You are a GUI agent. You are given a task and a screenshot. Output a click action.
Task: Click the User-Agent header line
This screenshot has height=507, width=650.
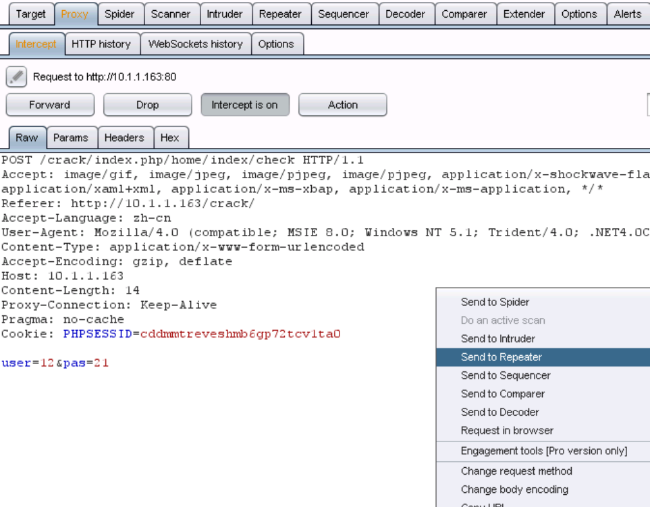(x=325, y=232)
